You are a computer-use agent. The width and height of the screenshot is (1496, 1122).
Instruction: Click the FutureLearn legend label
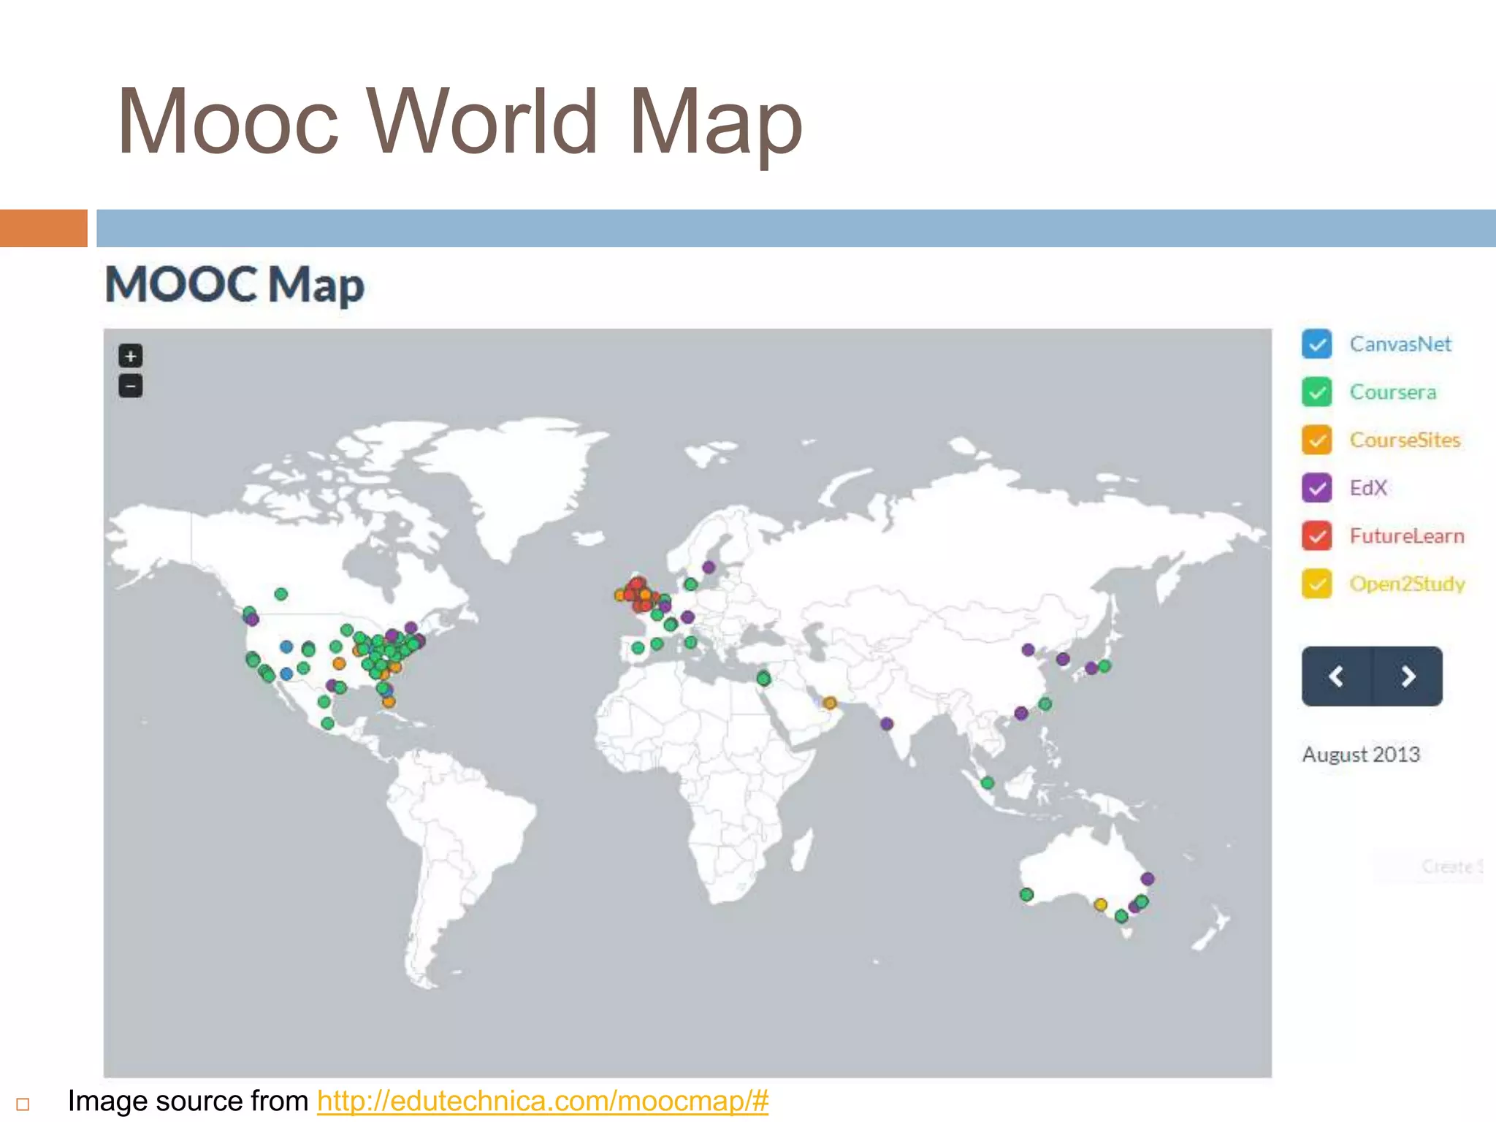coord(1407,536)
